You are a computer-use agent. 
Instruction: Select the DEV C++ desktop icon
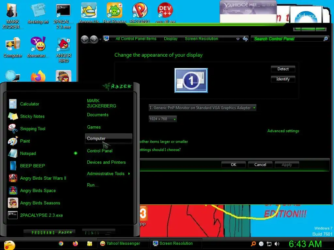pyautogui.click(x=165, y=13)
